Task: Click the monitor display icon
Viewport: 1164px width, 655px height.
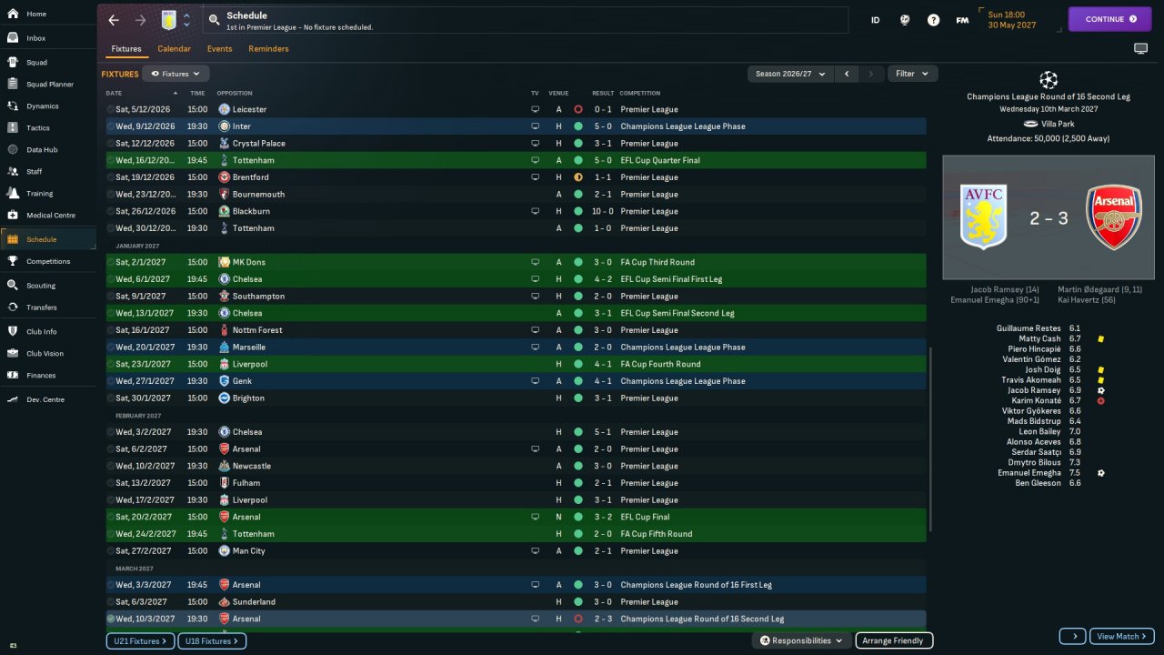Action: 1140,48
